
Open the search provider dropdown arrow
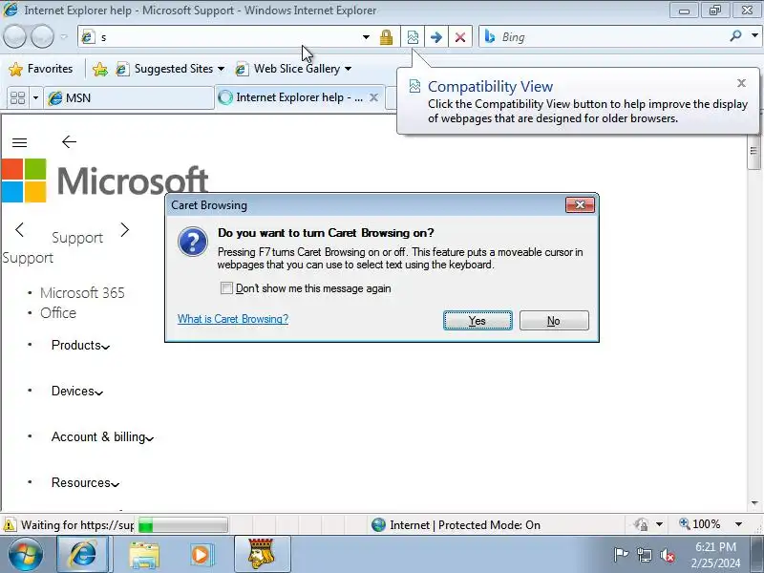pos(754,35)
